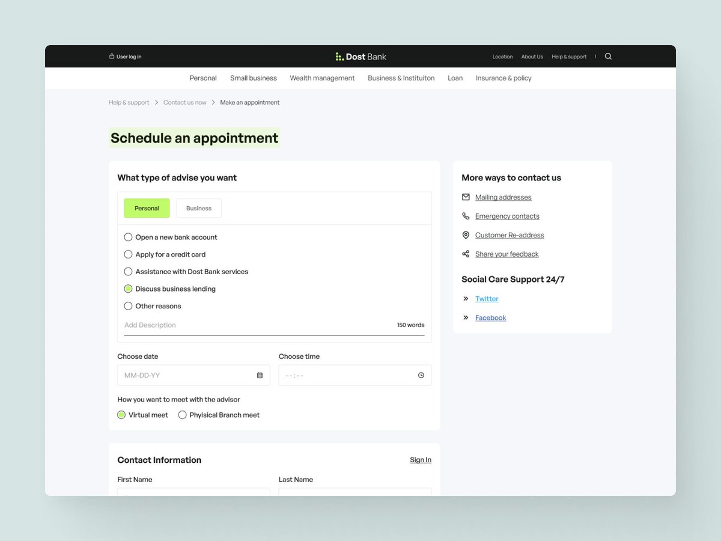Open the About Us header link

pyautogui.click(x=532, y=57)
